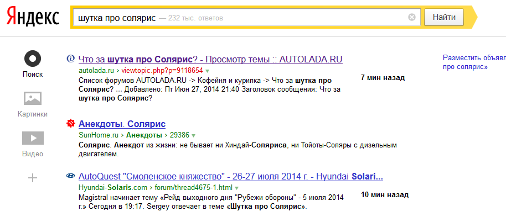
Task: Switch to Видео video search
Action: [x=33, y=138]
